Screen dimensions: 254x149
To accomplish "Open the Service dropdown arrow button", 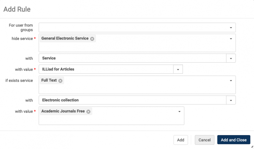I will coord(231,58).
